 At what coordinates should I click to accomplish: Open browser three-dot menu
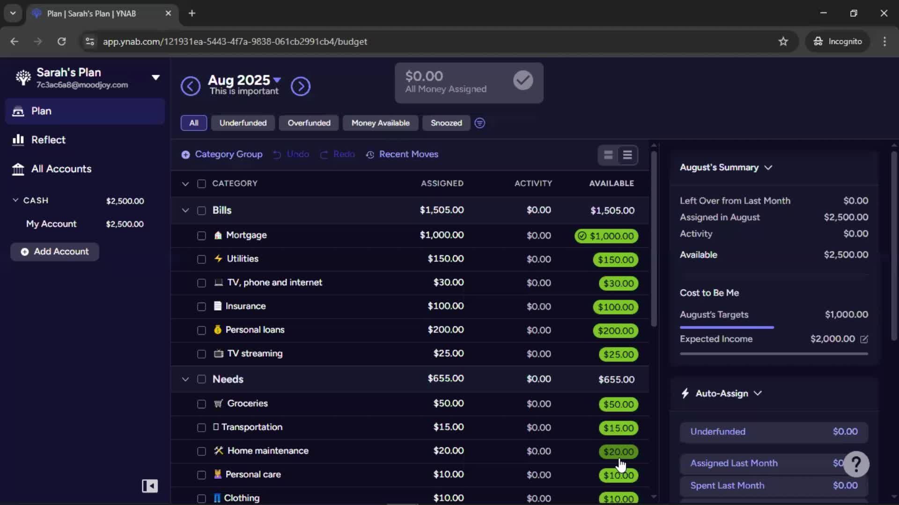(884, 41)
